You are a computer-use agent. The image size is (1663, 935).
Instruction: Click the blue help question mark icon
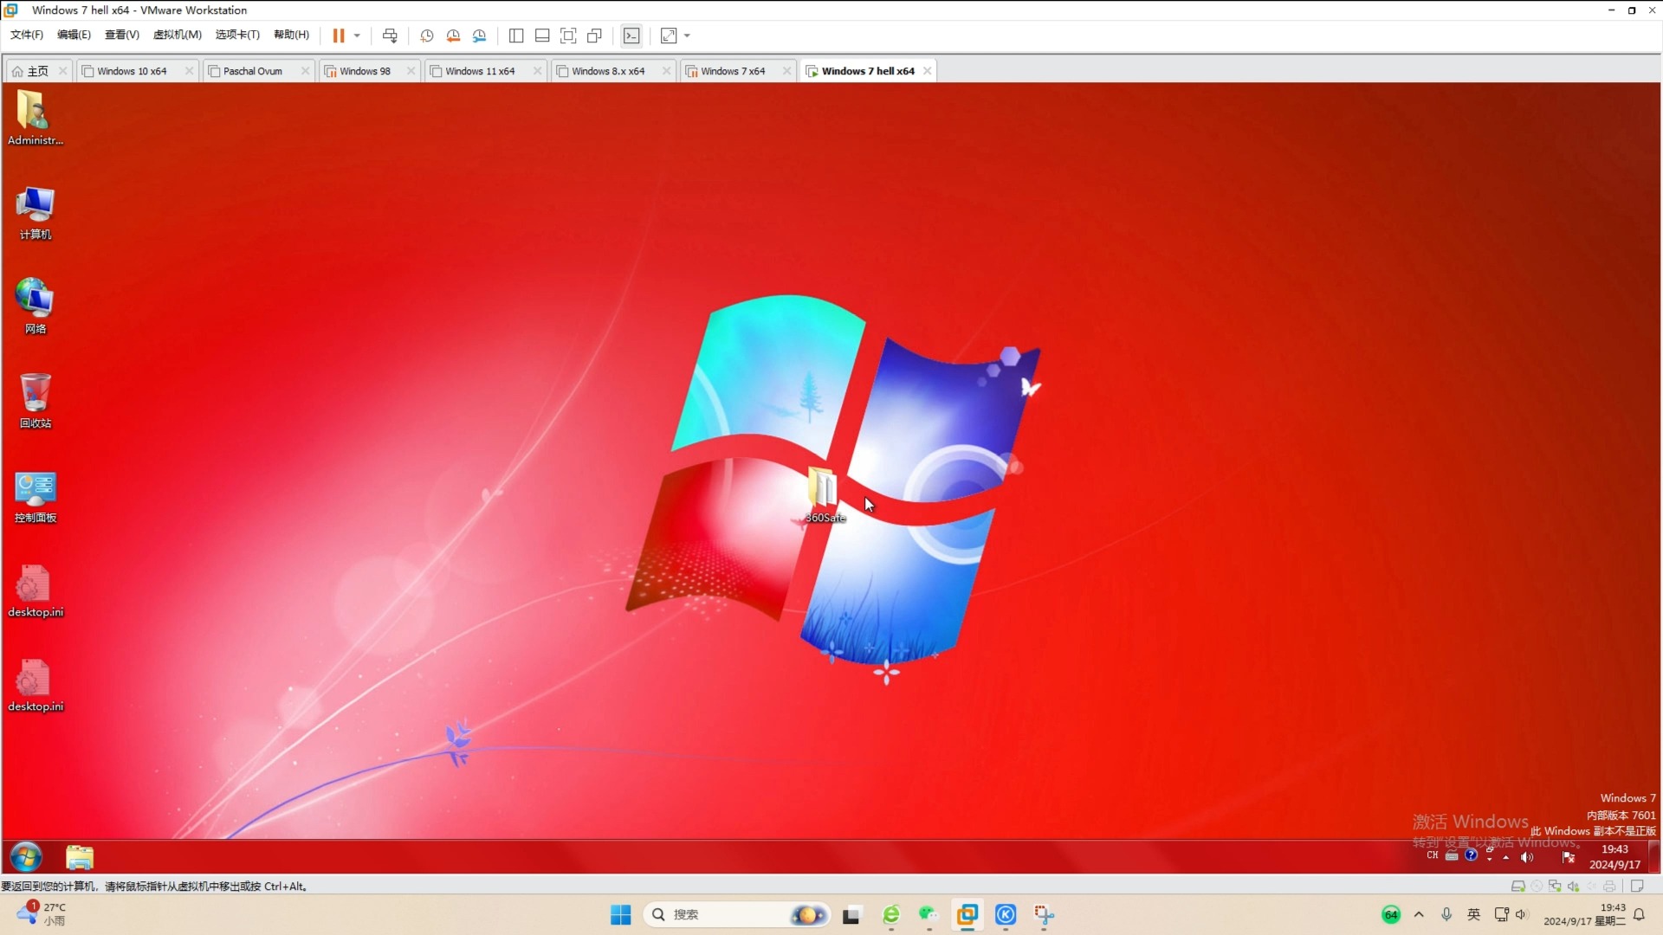point(1471,855)
